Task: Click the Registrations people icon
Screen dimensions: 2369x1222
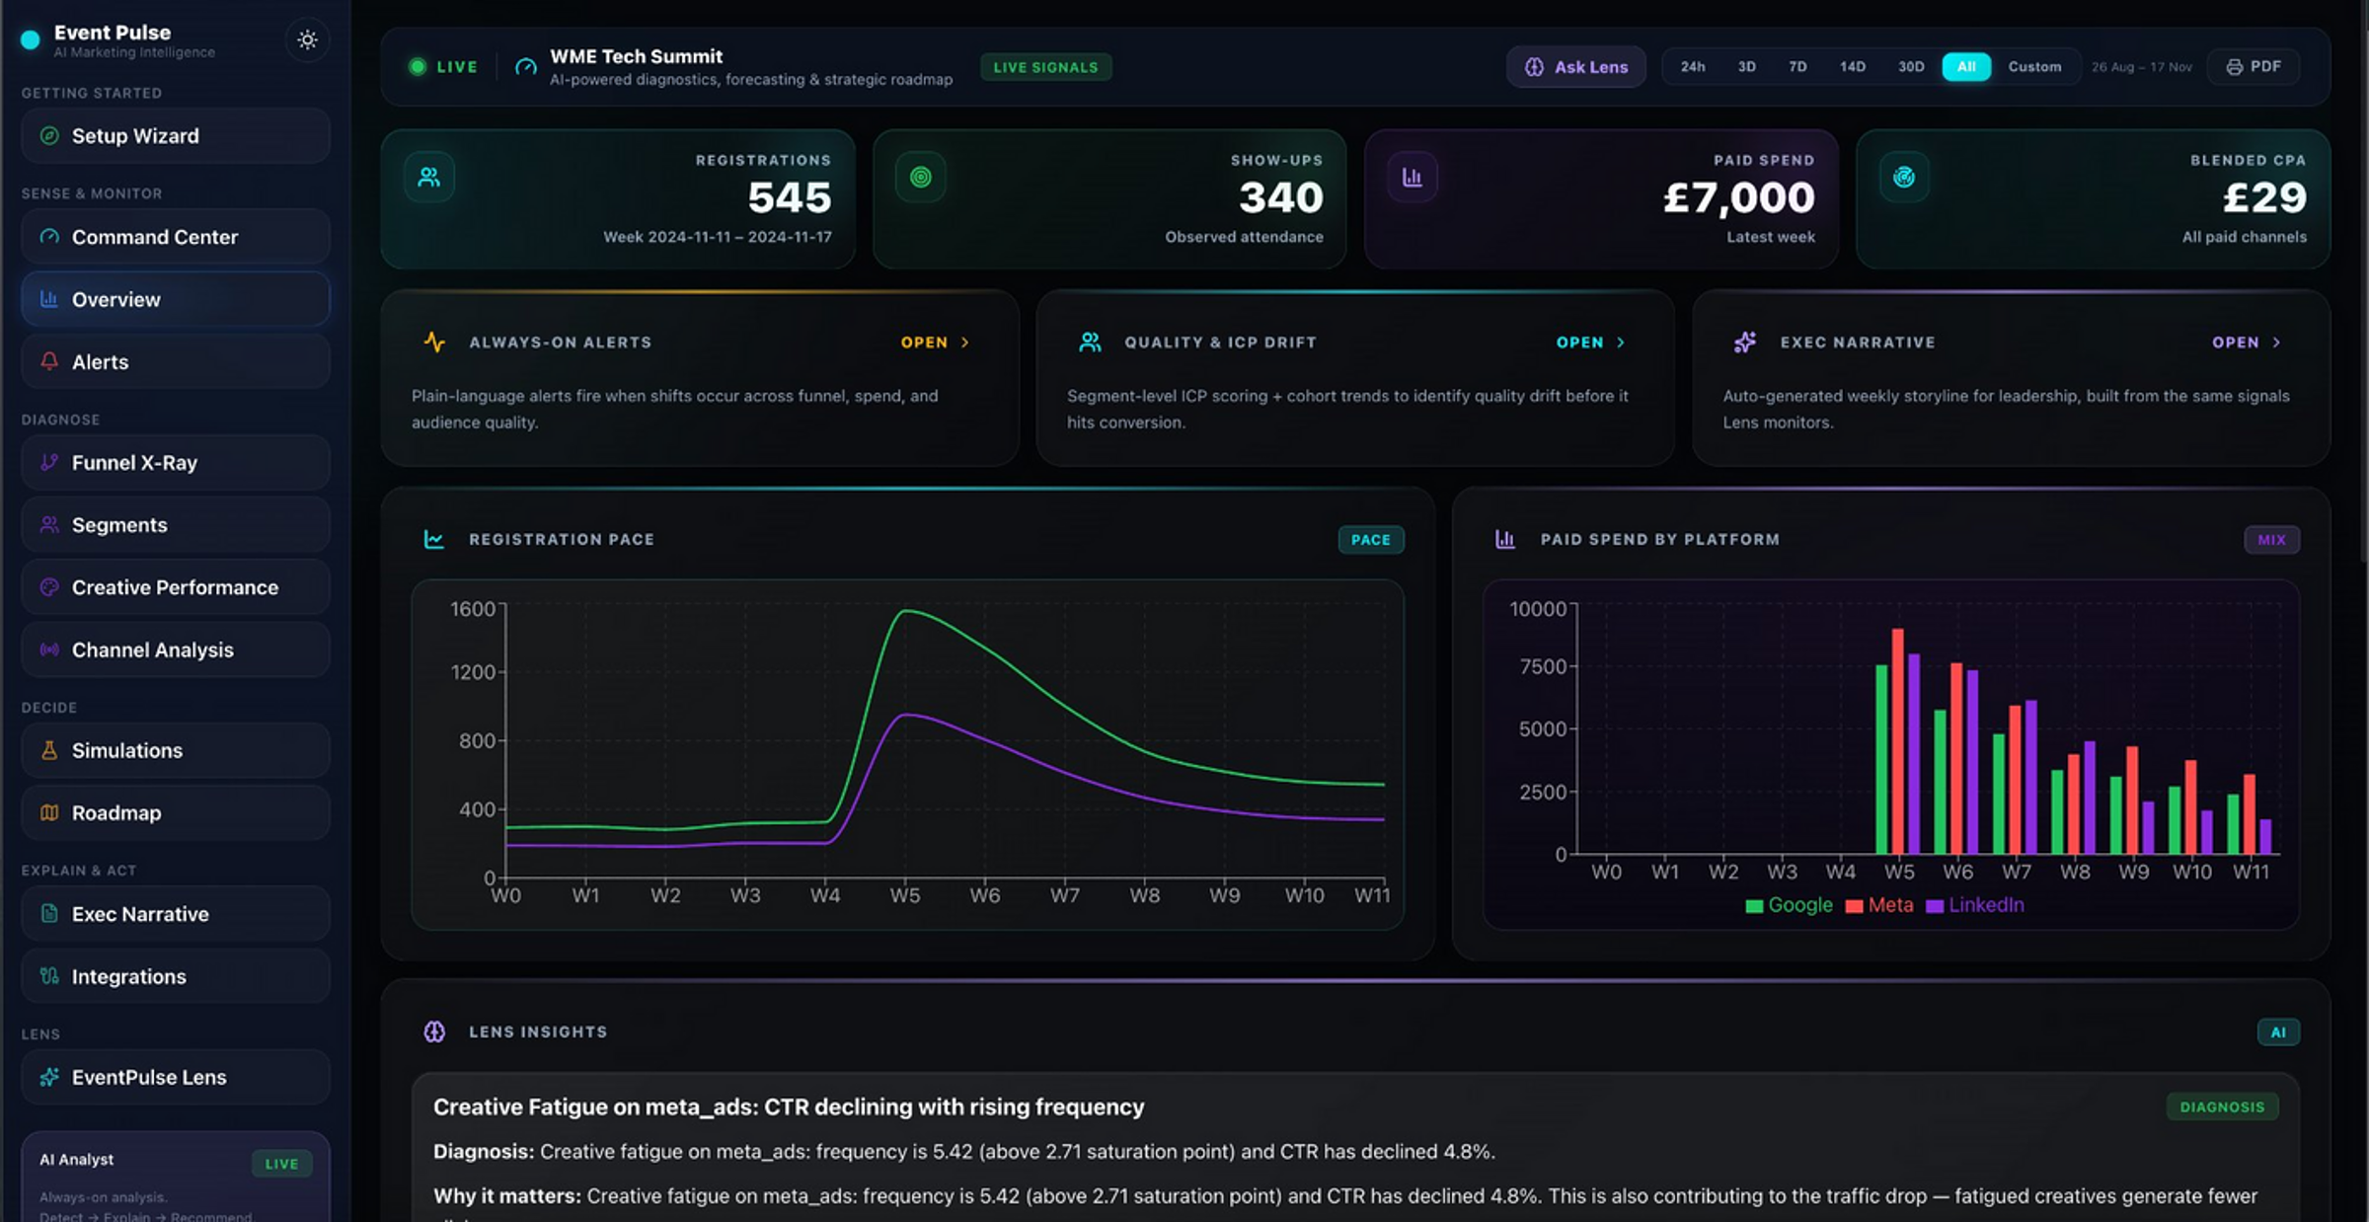Action: (x=428, y=178)
